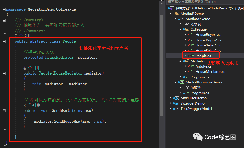Expand the TestSwaggerModel project
The height and width of the screenshot is (148, 244).
(170, 108)
